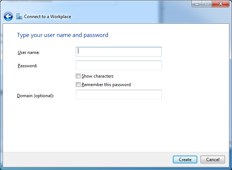Focus the User name text box

pyautogui.click(x=119, y=52)
